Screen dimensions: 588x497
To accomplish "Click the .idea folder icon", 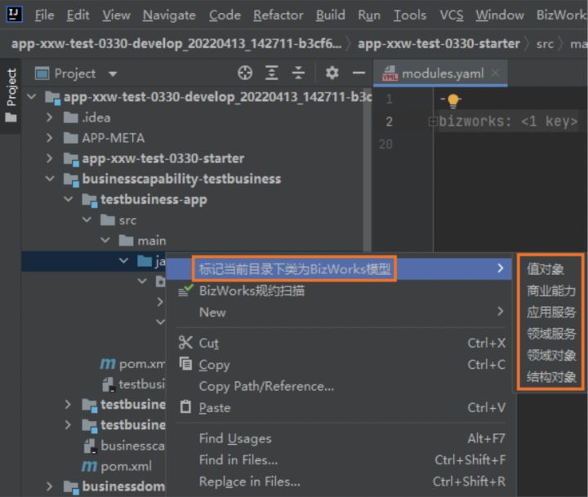I will (x=71, y=118).
